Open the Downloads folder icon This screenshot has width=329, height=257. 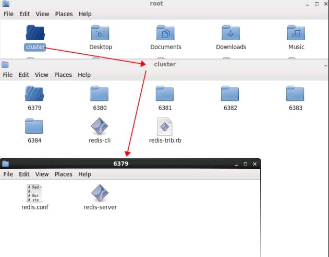230,32
